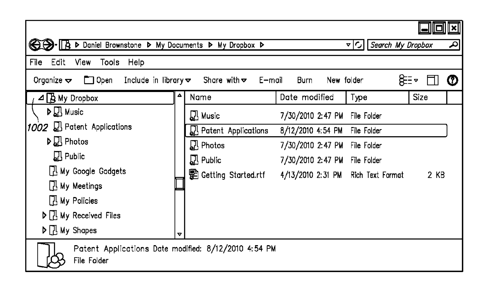Expand My Shapes in tree
The height and width of the screenshot is (302, 482).
pos(44,230)
